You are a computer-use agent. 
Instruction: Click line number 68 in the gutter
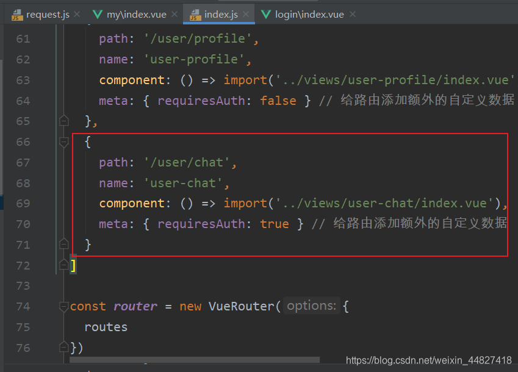pos(23,183)
